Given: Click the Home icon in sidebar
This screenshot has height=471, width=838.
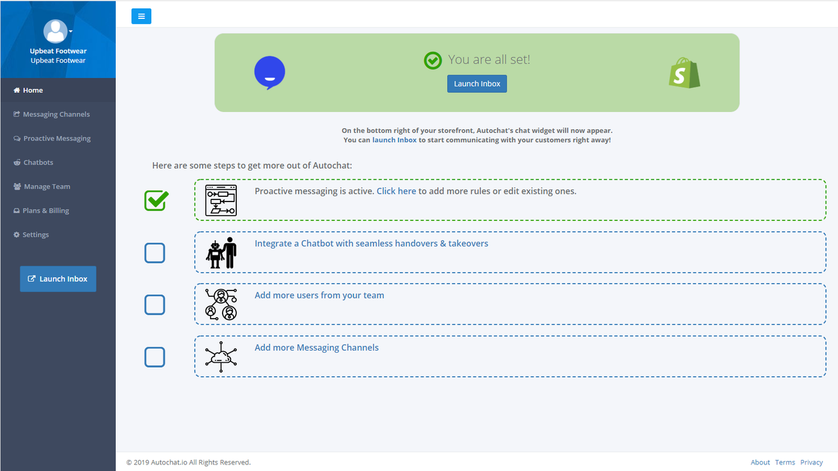Looking at the screenshot, I should point(16,90).
